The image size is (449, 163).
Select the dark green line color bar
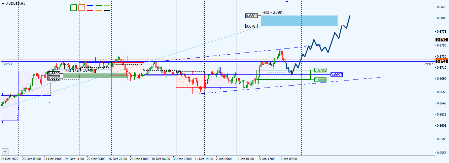tap(99, 6)
